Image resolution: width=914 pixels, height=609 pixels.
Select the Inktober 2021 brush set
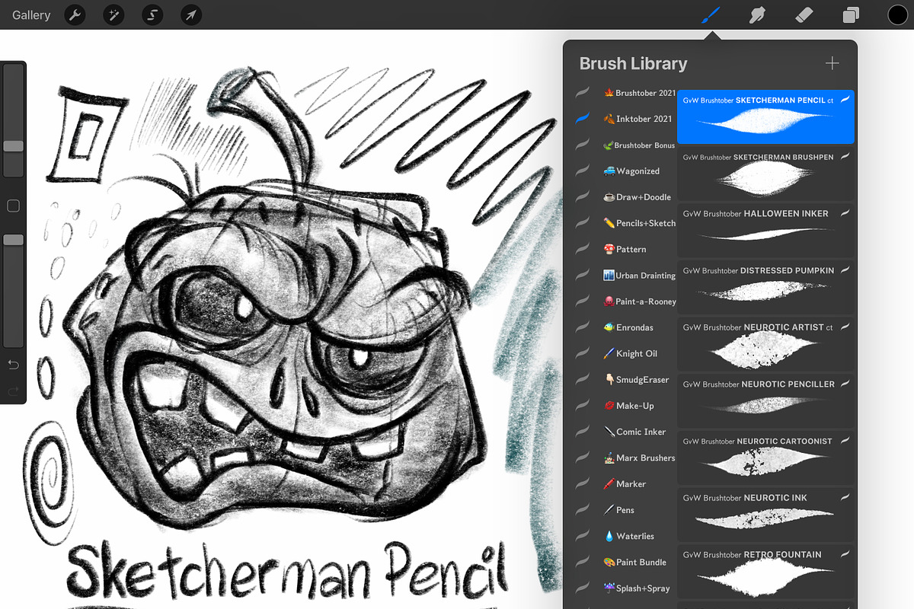click(638, 119)
